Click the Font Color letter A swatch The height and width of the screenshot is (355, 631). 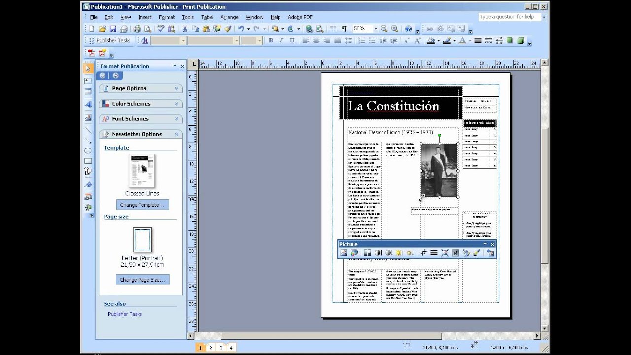[462, 41]
